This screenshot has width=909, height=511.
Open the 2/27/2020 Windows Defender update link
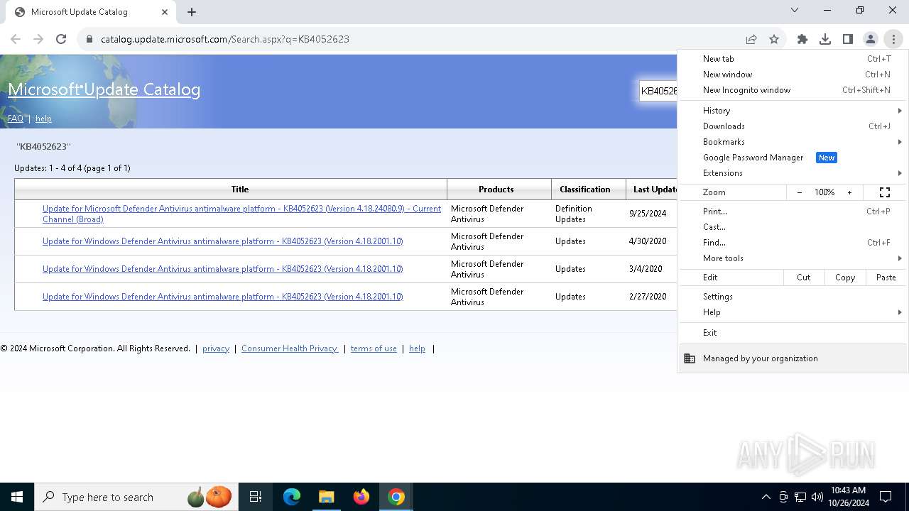tap(223, 297)
